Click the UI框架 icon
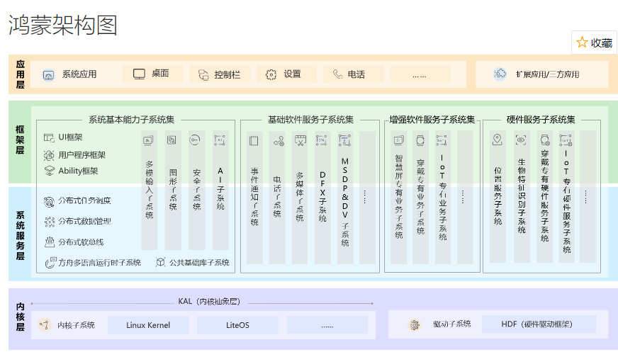Image resolution: width=618 pixels, height=357 pixels. coord(49,137)
